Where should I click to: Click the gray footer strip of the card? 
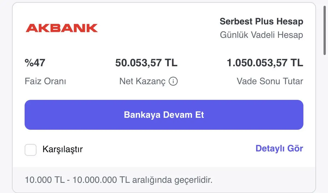164,180
